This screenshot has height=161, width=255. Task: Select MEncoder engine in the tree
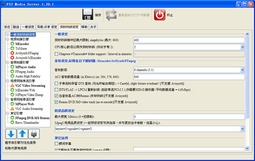(22, 44)
